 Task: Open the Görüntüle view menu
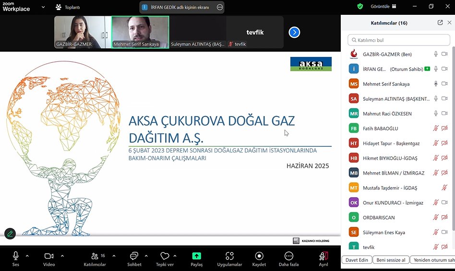383,6
